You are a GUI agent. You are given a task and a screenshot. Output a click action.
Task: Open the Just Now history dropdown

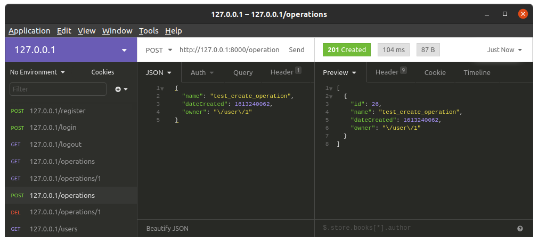coord(504,50)
